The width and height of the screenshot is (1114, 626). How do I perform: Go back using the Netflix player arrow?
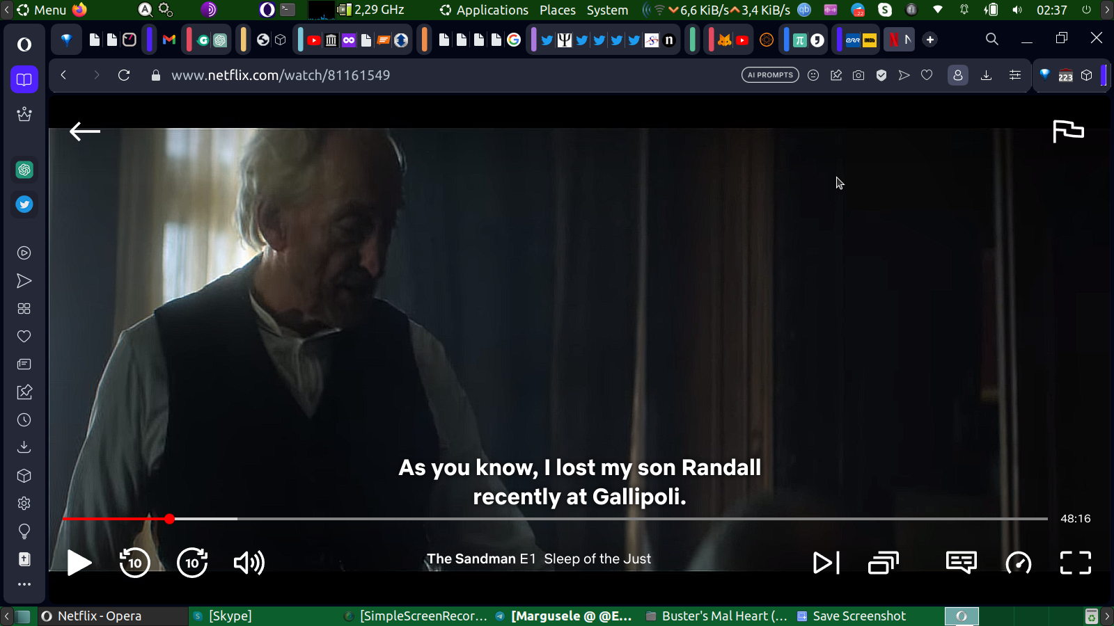click(85, 131)
